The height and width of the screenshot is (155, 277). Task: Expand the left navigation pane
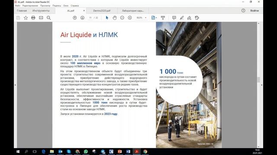click(16, 85)
